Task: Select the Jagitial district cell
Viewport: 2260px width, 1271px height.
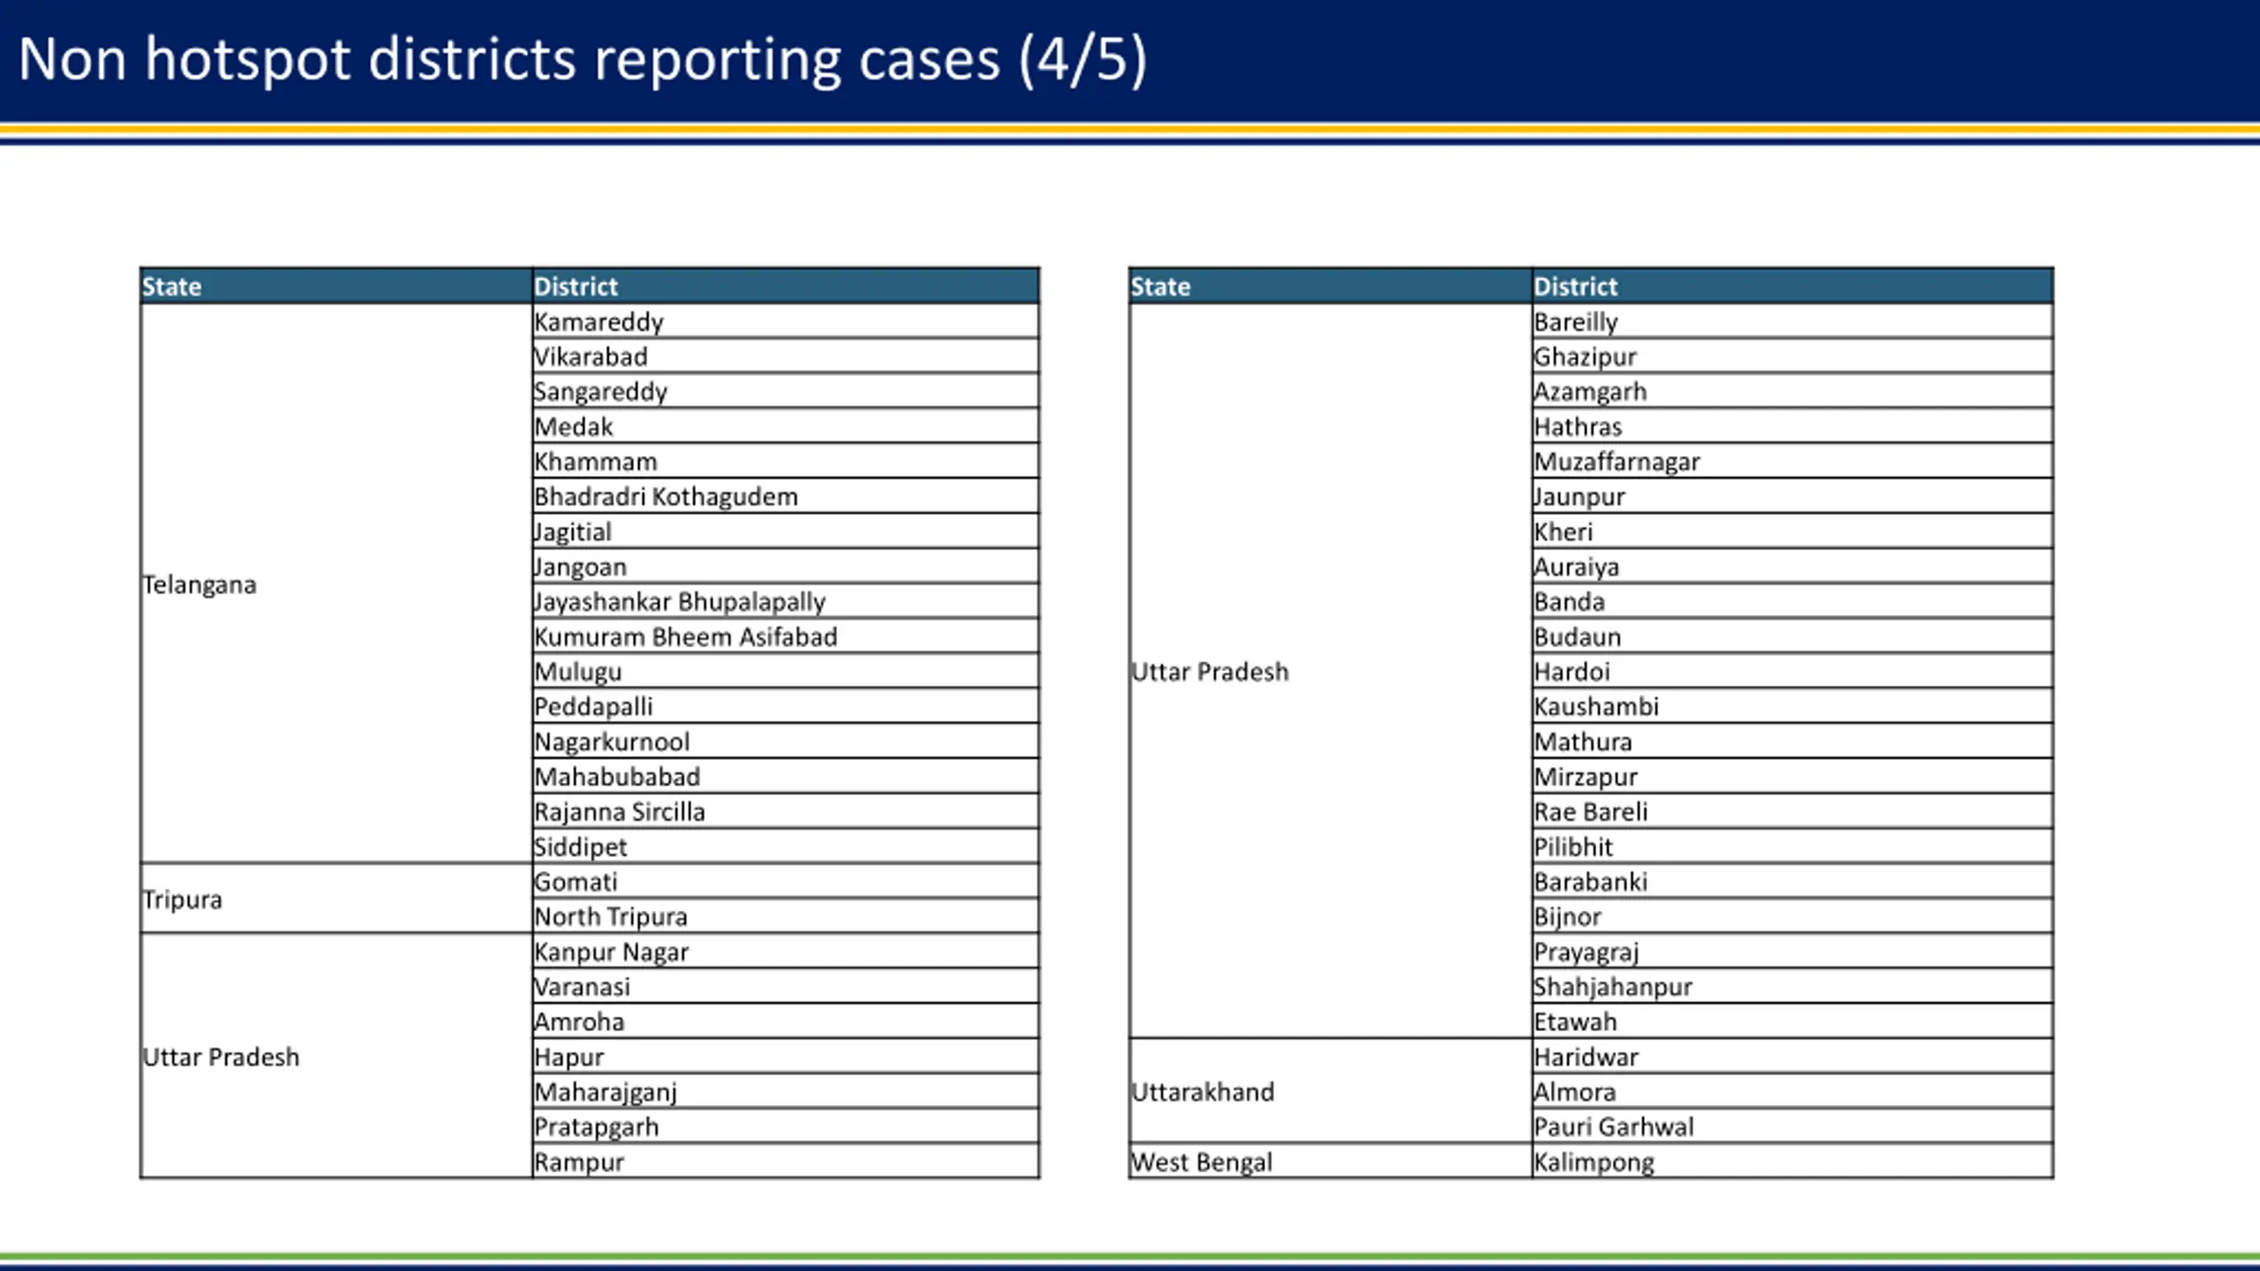Action: coord(786,531)
